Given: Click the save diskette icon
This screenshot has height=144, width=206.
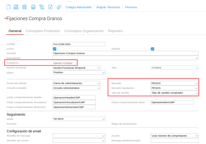Looking at the screenshot, I should coord(16,7).
